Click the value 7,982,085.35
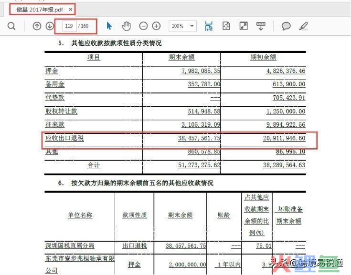 [201, 71]
